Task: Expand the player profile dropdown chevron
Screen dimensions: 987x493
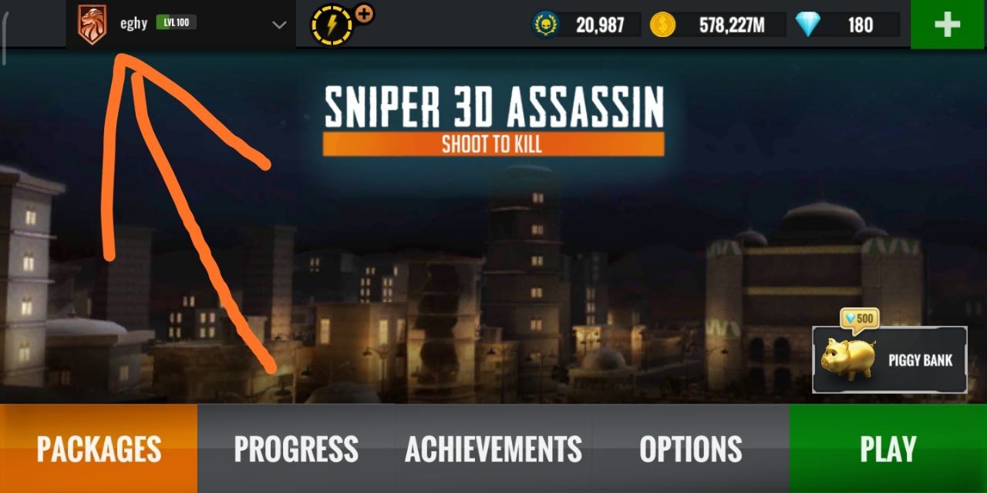Action: point(279,25)
